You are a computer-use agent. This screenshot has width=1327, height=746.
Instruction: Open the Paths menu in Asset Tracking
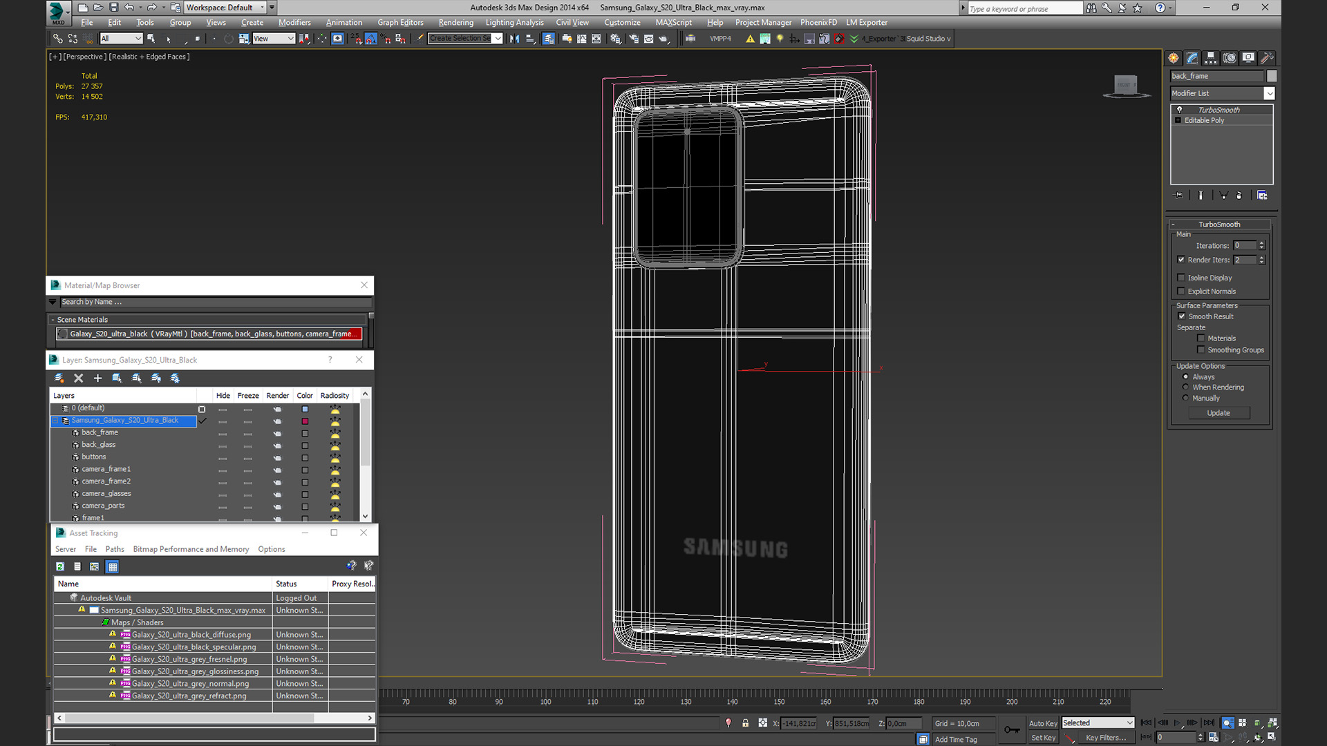[x=115, y=549]
